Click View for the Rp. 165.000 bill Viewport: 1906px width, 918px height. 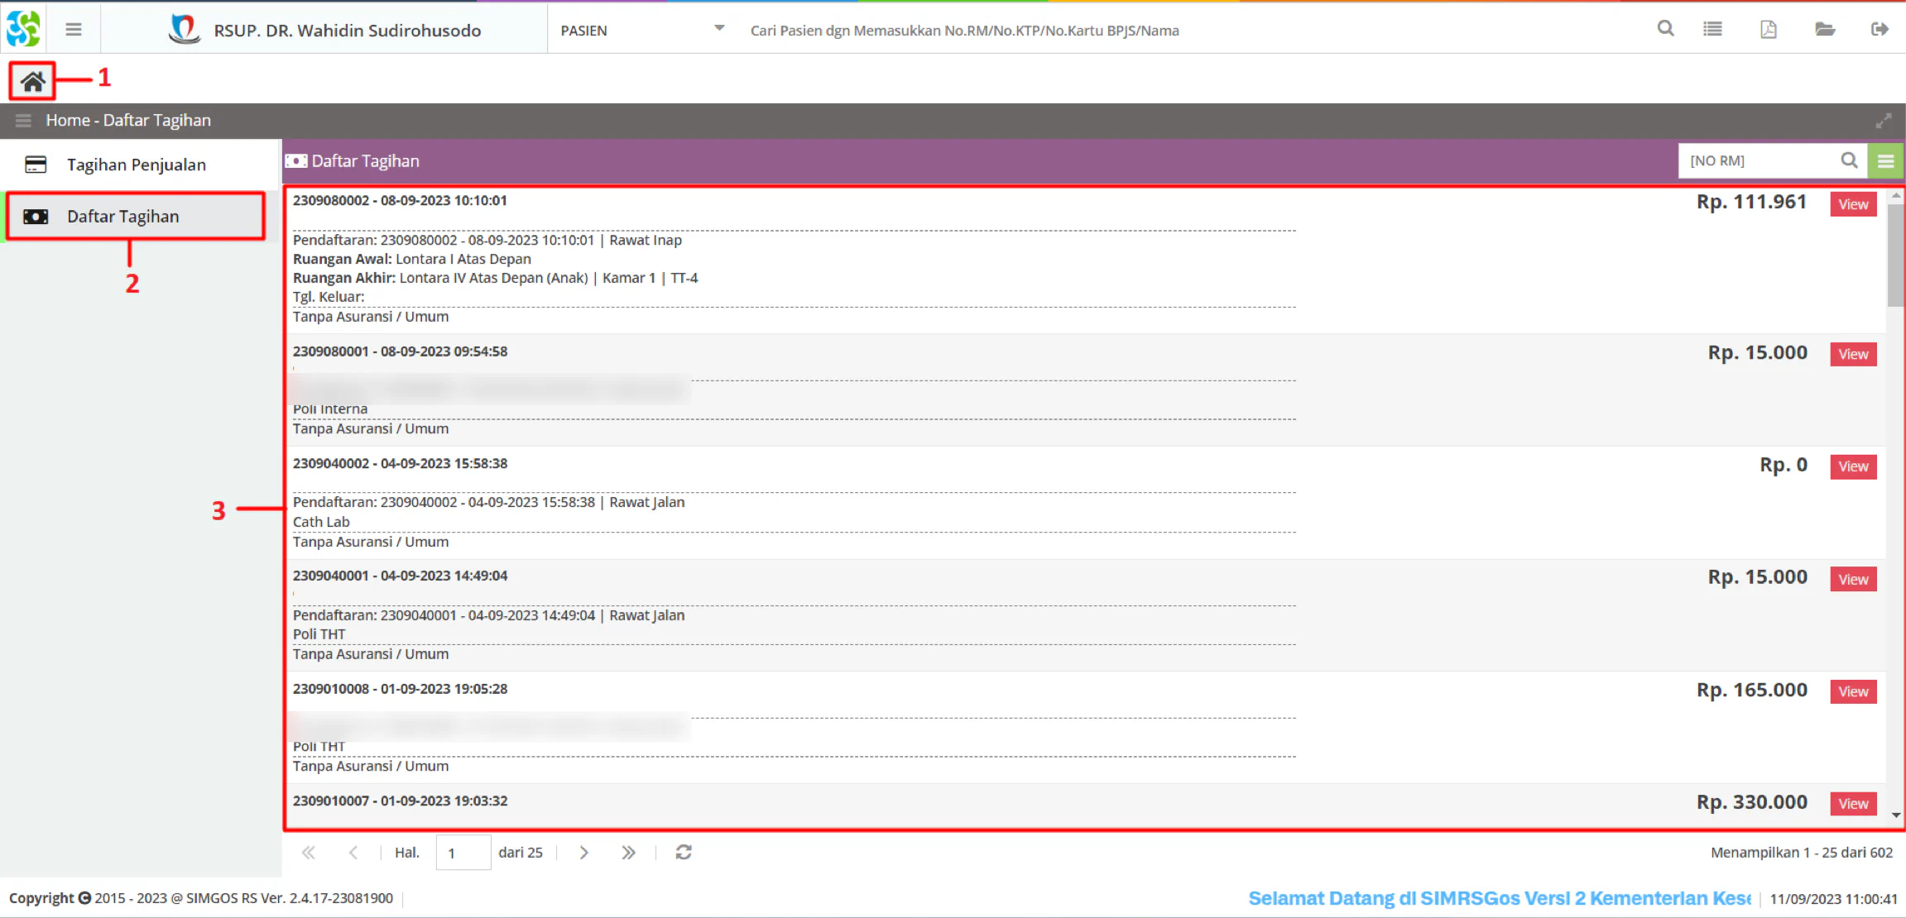(1853, 691)
